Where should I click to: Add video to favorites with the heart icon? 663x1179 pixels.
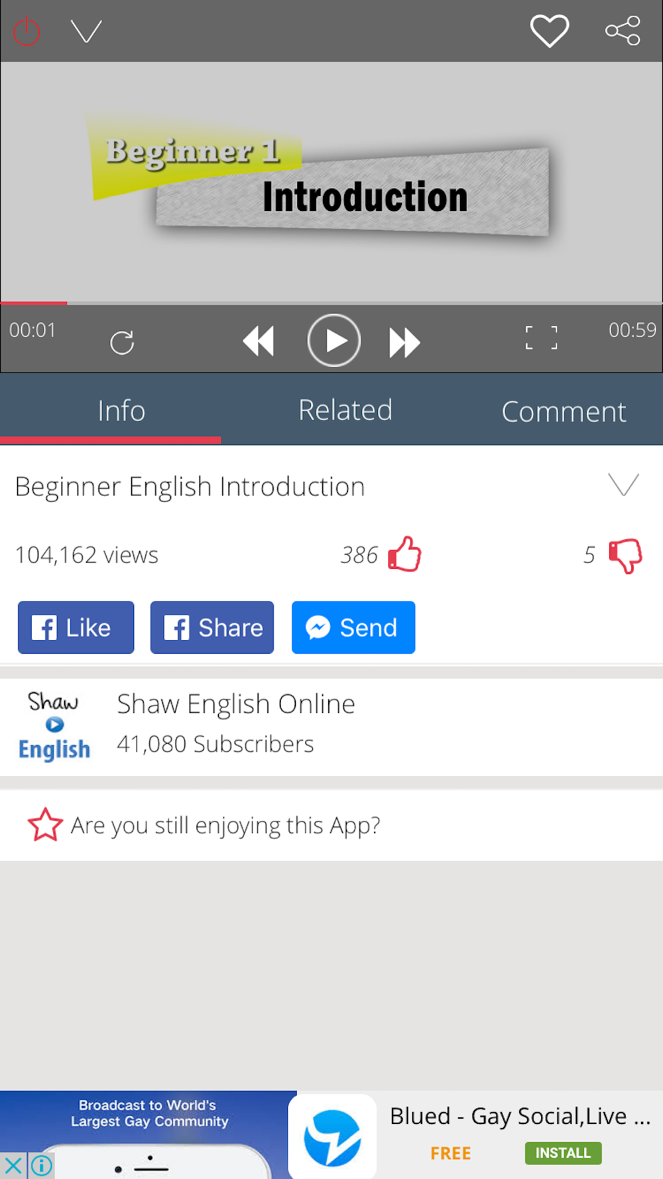point(550,31)
